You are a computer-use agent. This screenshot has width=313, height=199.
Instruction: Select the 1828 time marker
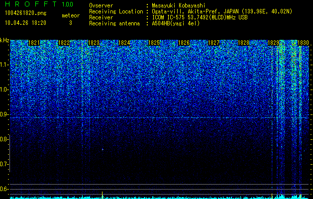243,43
